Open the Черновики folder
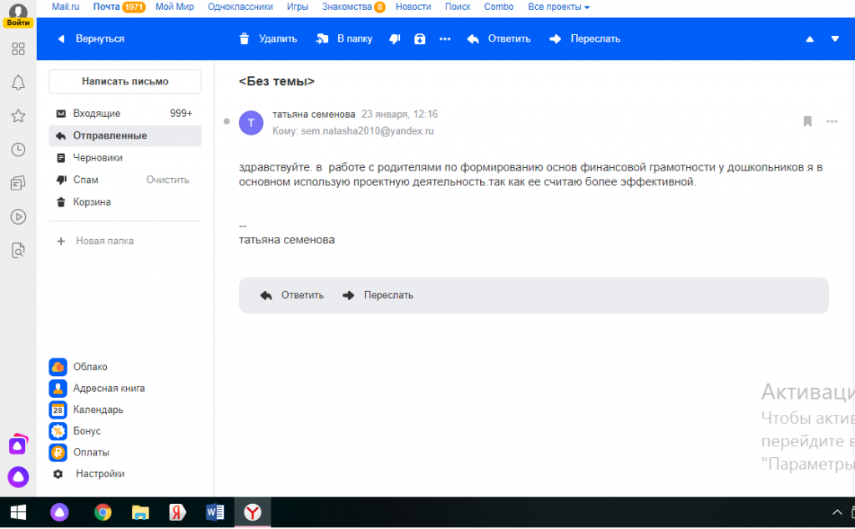Image resolution: width=855 pixels, height=529 pixels. 98,158
